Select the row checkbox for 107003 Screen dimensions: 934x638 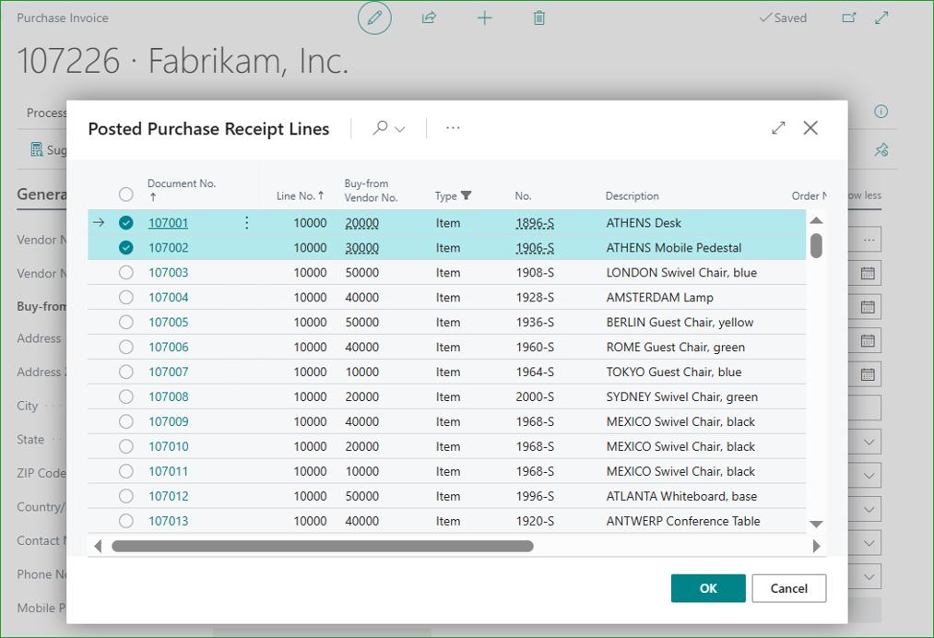coord(125,273)
